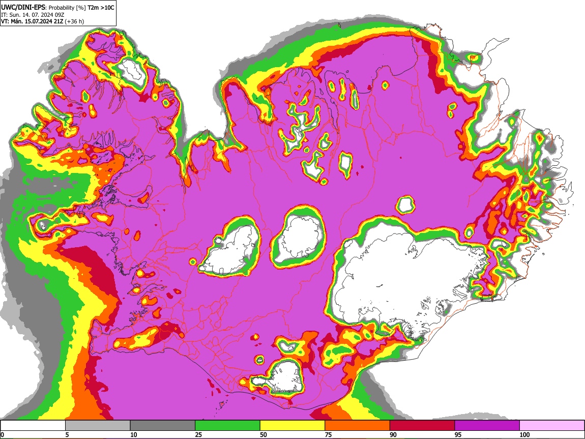The image size is (585, 439).
Task: Click the 'Probability [%]' text in header
Action: tap(67, 8)
